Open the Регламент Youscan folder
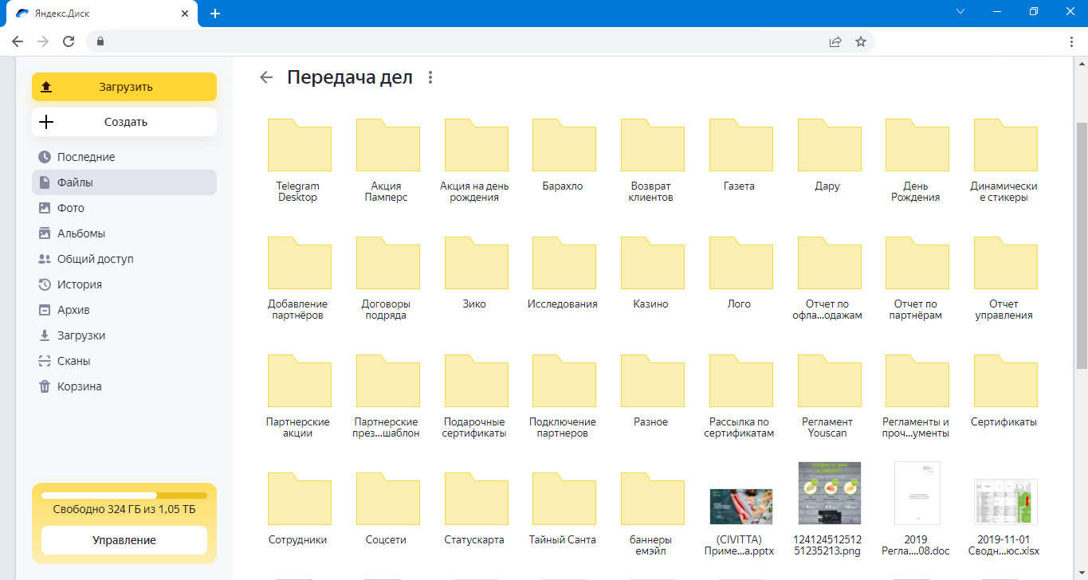This screenshot has width=1088, height=580. click(829, 381)
